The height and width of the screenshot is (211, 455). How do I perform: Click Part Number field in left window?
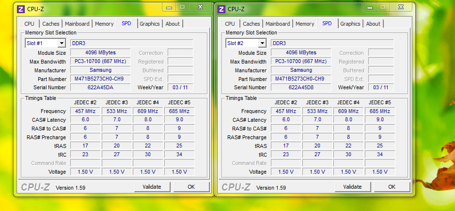100,79
